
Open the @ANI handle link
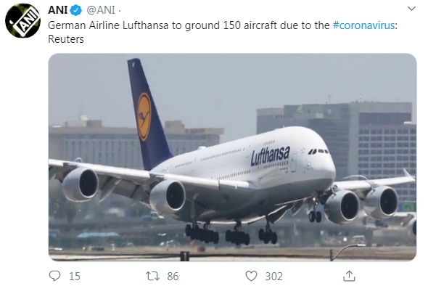pos(101,10)
